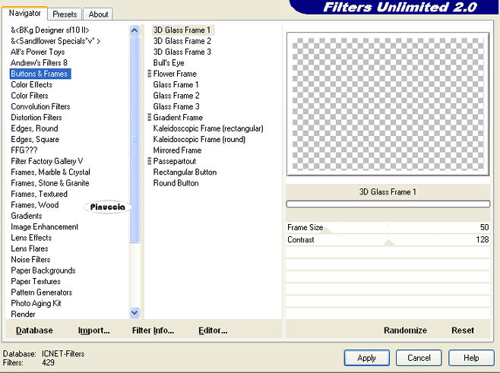
Task: Select the Noise Filters category
Action: point(30,260)
